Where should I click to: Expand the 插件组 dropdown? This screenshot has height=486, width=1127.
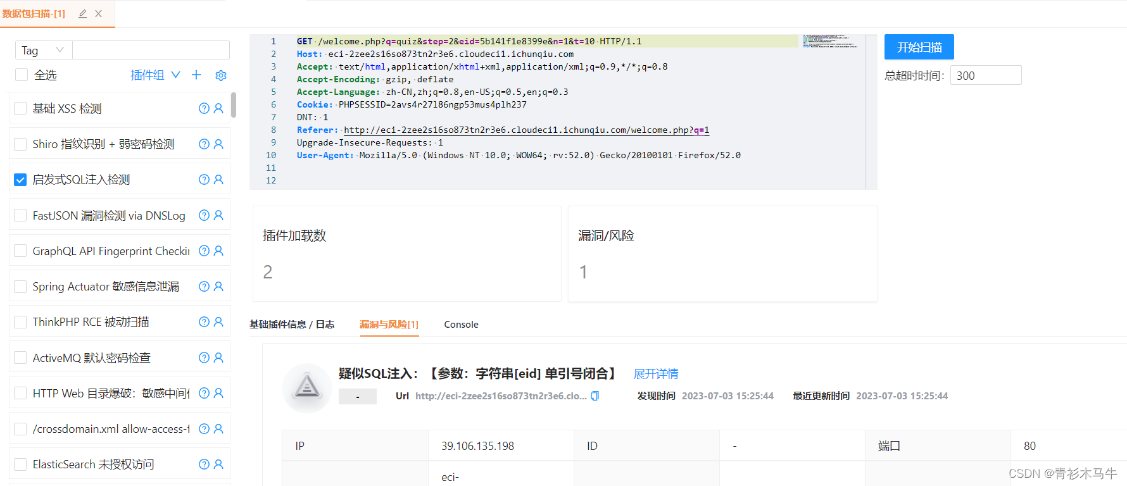(x=155, y=75)
